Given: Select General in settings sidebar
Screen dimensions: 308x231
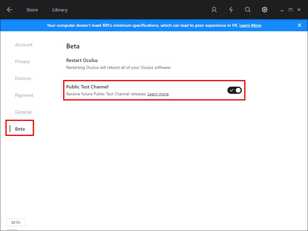Looking at the screenshot, I should coord(23,112).
